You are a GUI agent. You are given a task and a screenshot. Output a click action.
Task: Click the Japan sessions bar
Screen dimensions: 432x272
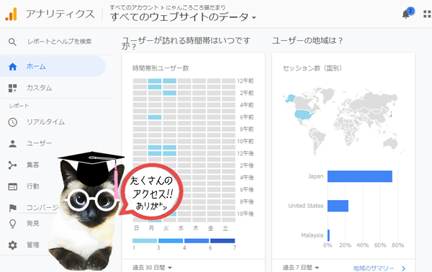360,176
